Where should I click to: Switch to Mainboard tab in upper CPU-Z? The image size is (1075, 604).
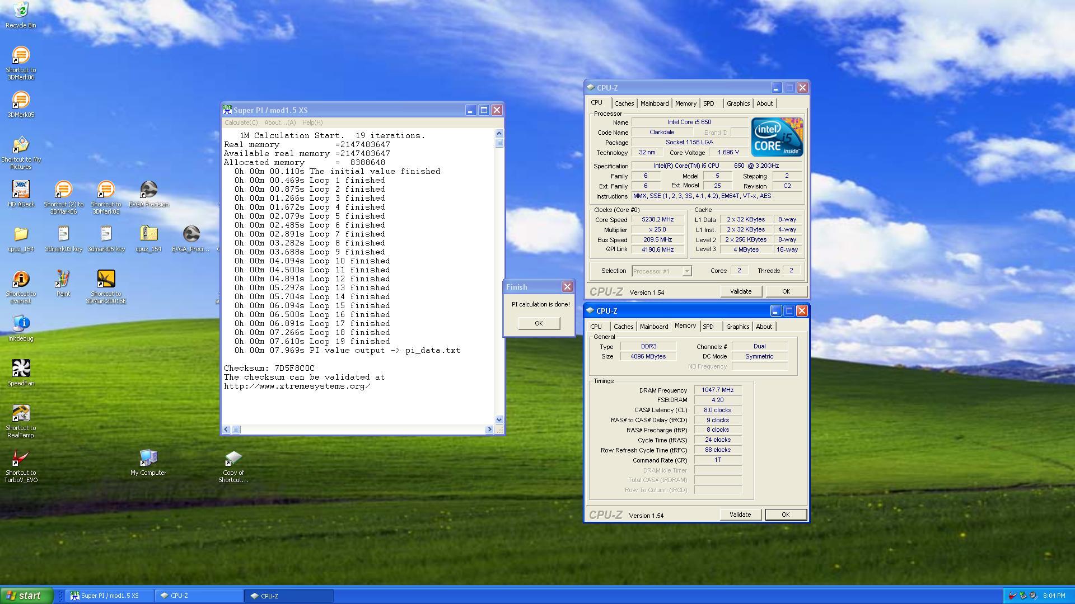pos(654,103)
